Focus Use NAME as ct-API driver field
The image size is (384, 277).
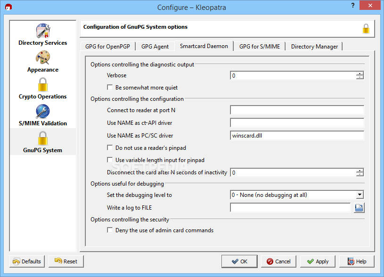coord(297,122)
